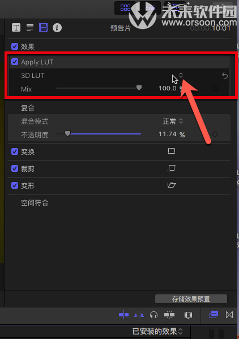The image size is (239, 339).
Task: Switch to the Video inspector filmstrip icon
Action: pos(43,28)
